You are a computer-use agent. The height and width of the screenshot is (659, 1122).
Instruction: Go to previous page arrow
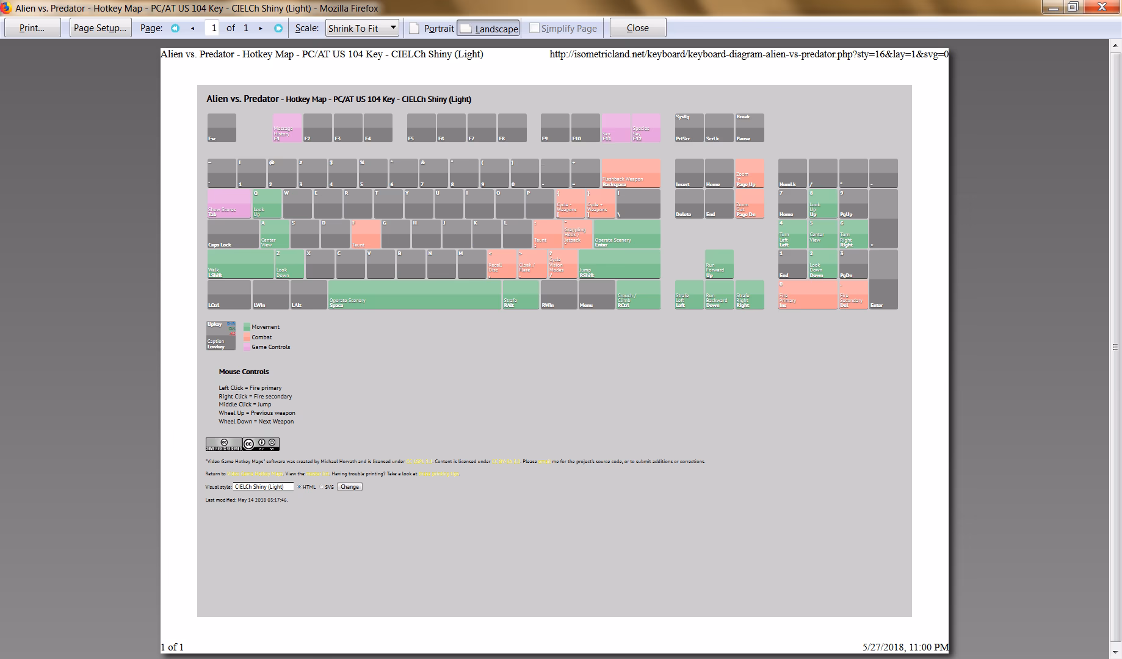click(x=193, y=28)
